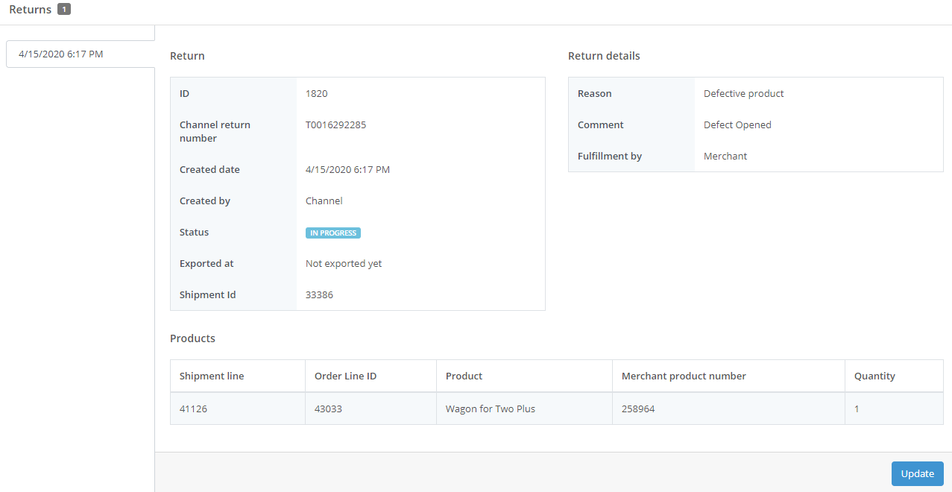952x492 pixels.
Task: Click the Defect Opened comment value
Action: (737, 124)
